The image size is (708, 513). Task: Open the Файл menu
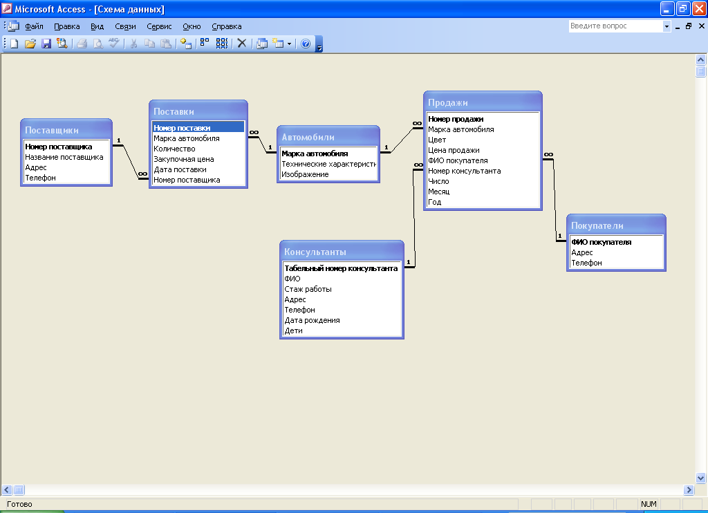point(35,27)
